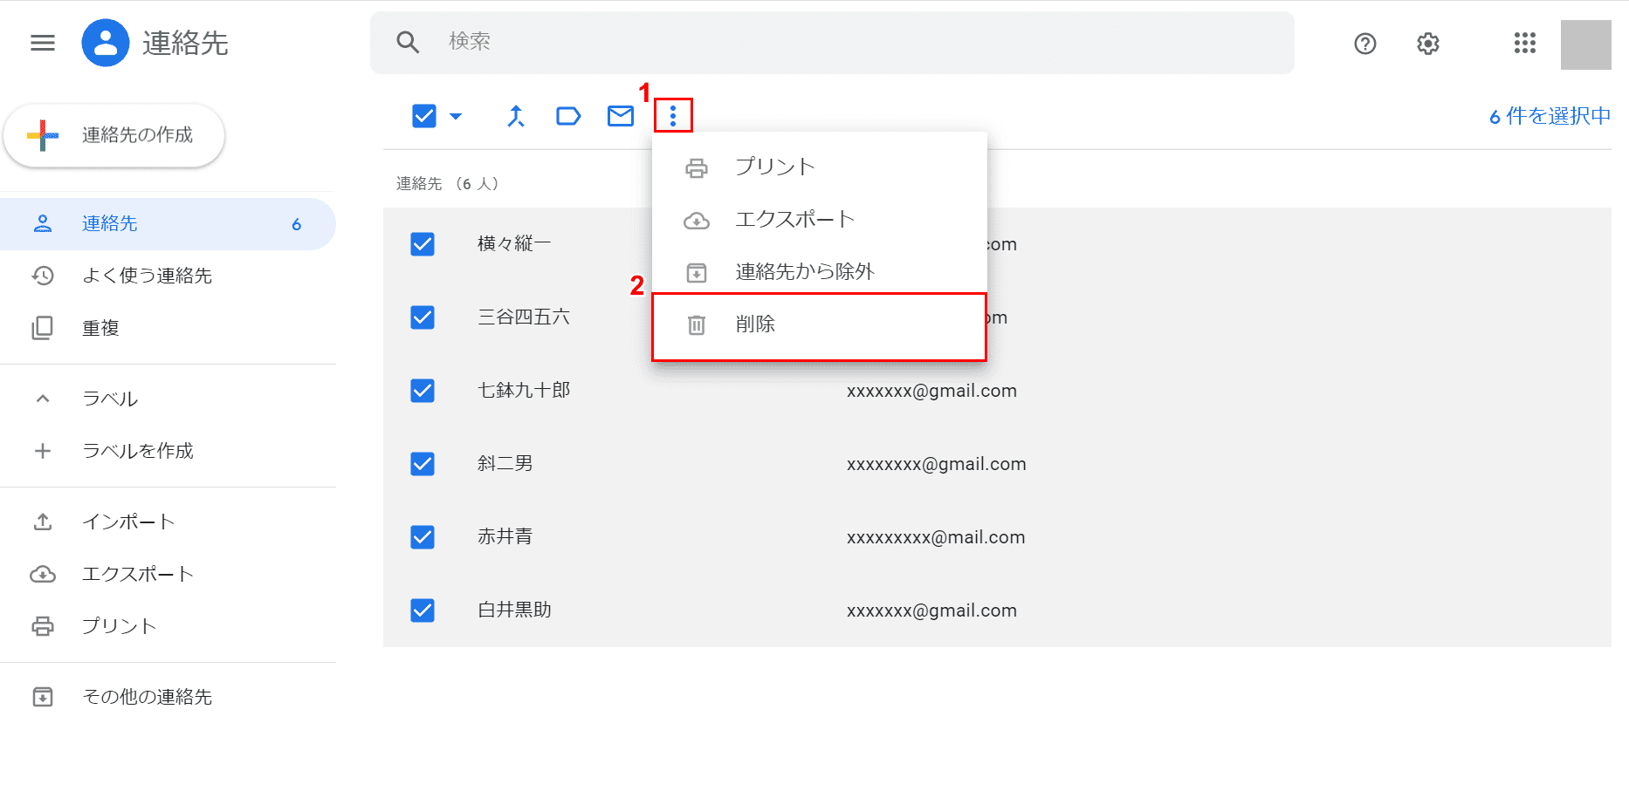Uncheck the checkbox for 白井黒助
This screenshot has width=1629, height=798.
(423, 610)
